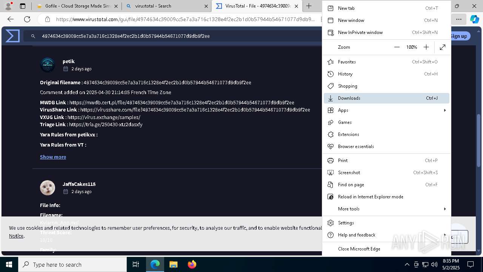Reload in Internet Explorer mode
483x272 pixels.
(x=386, y=197)
